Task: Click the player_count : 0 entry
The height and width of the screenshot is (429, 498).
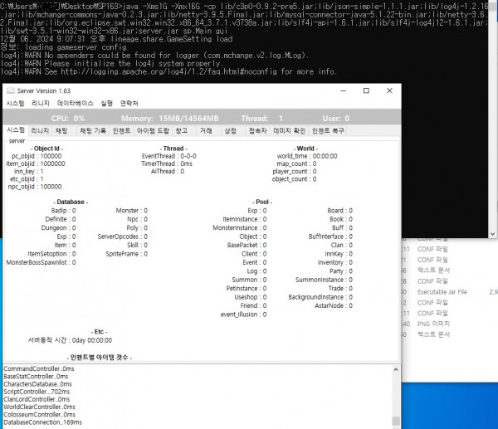Action: click(x=295, y=172)
